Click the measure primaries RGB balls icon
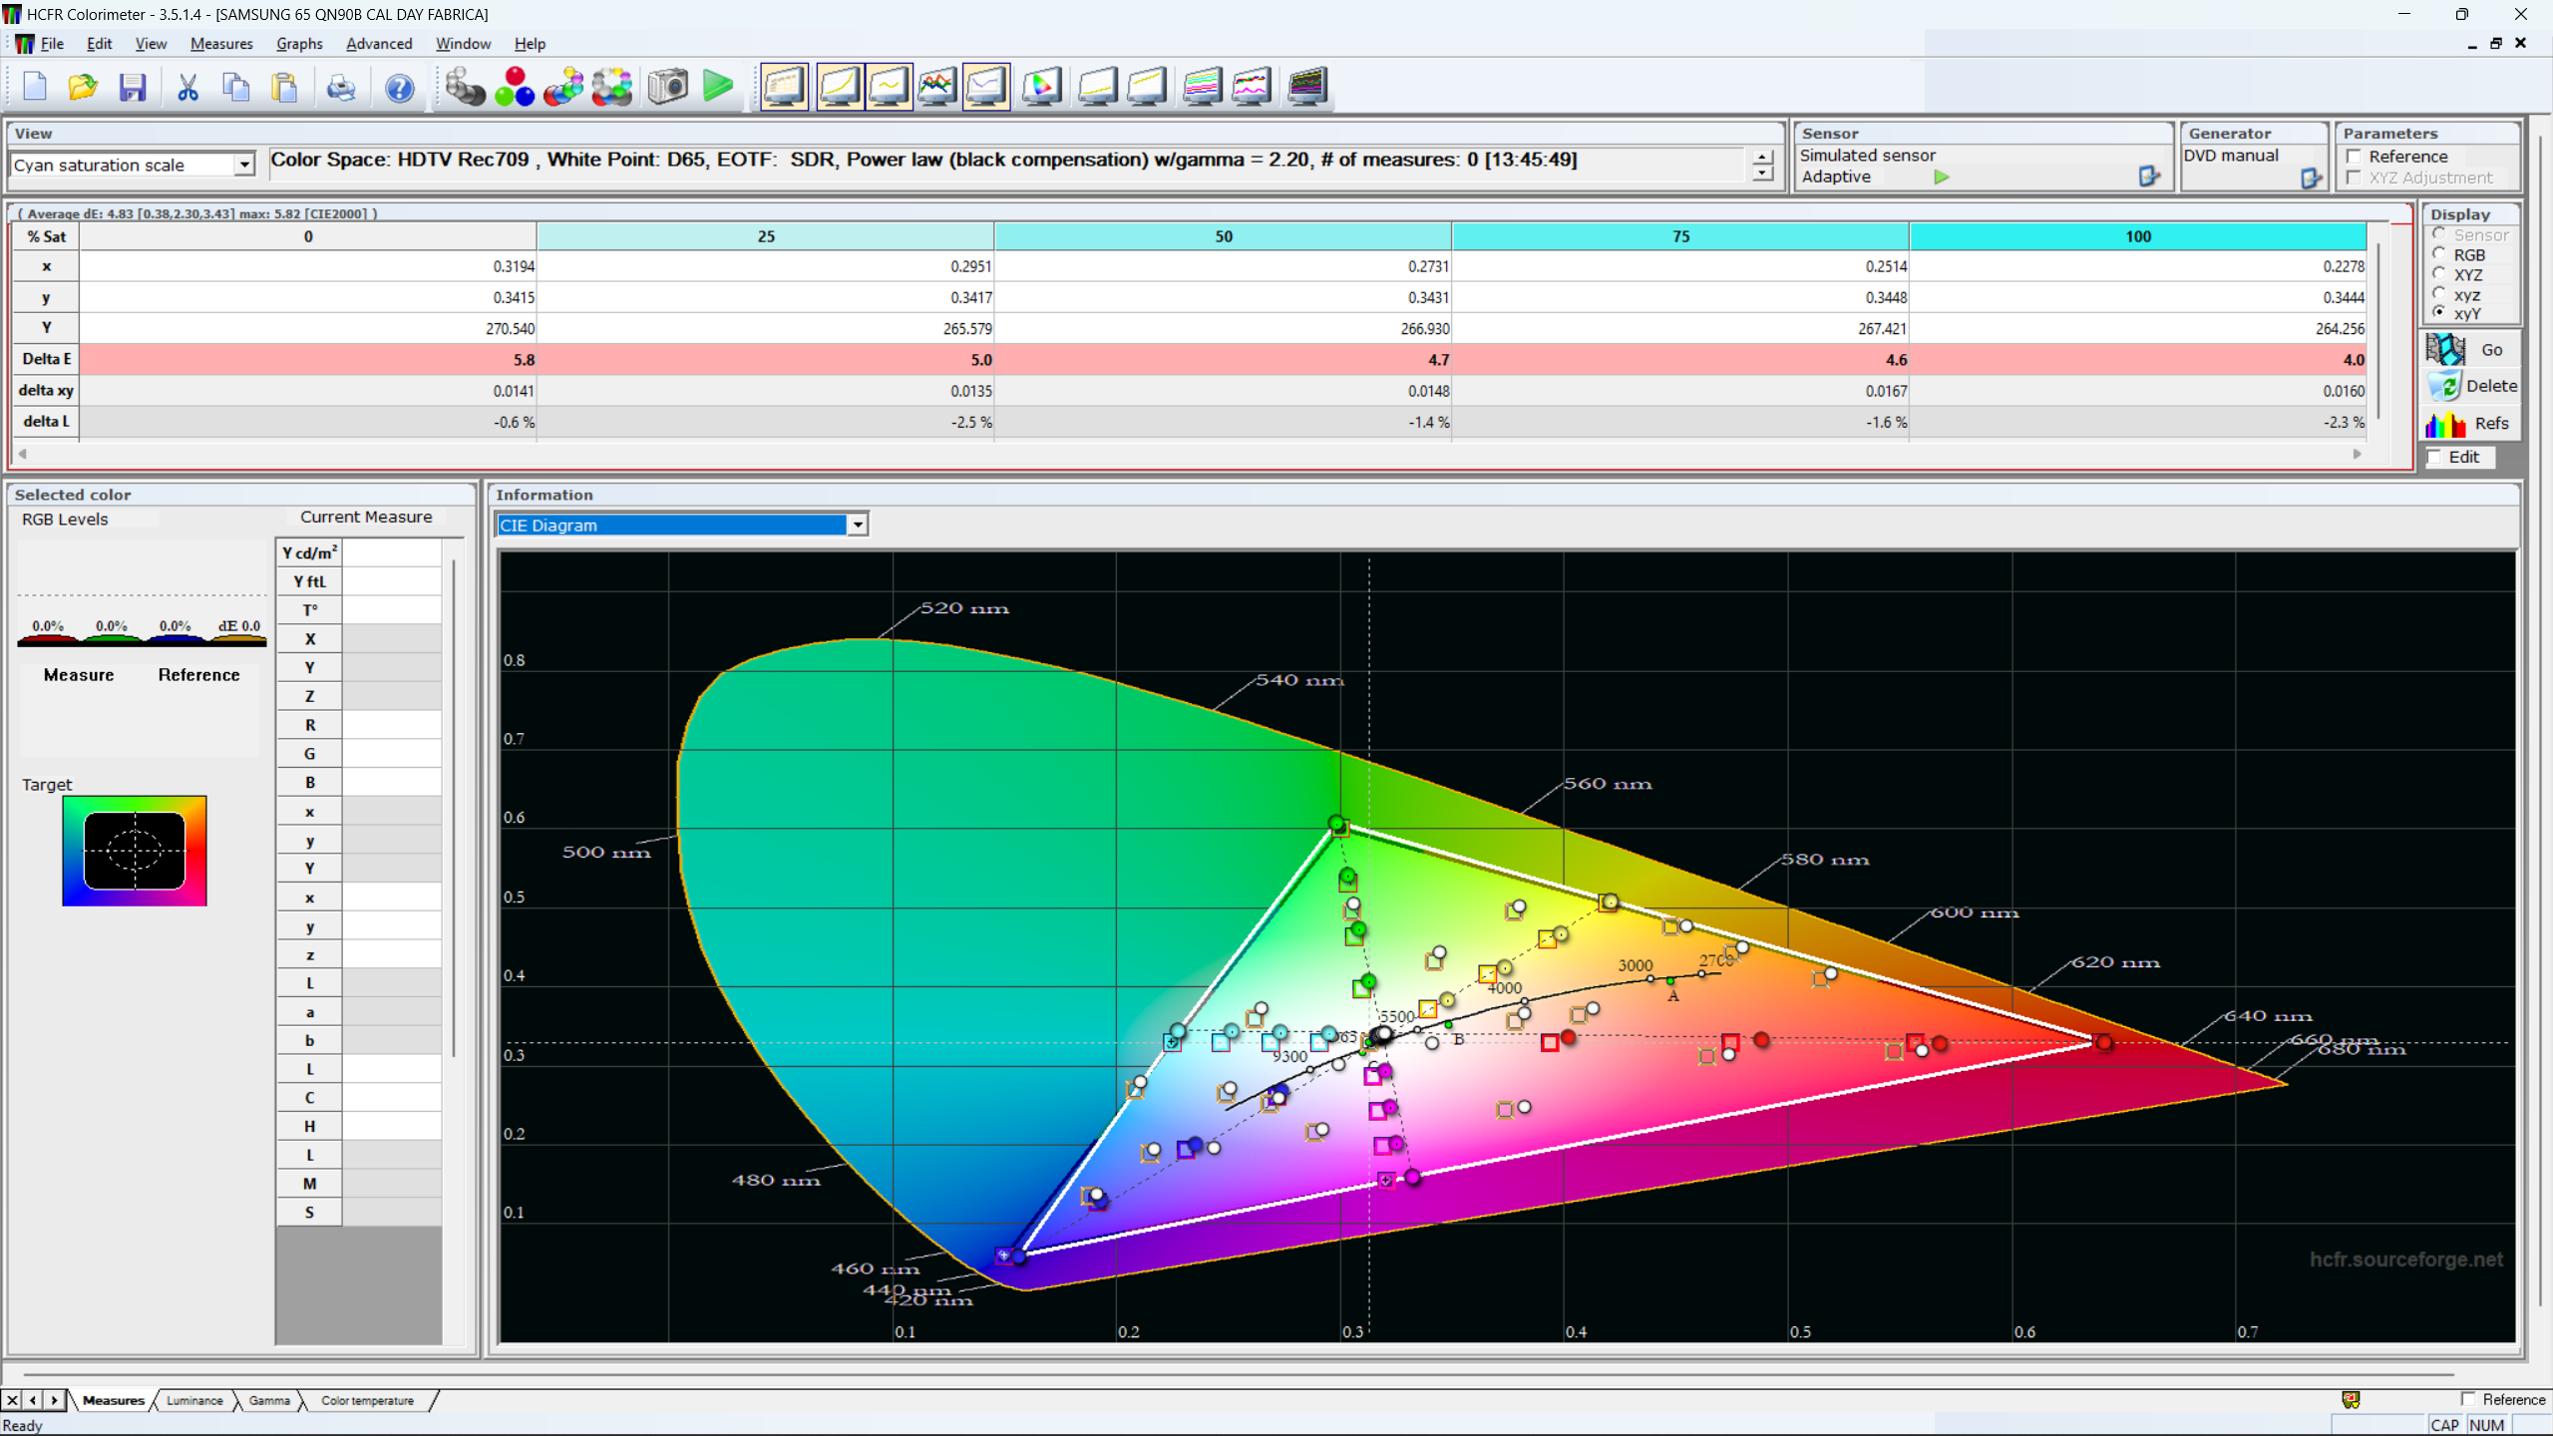Image resolution: width=2553 pixels, height=1436 pixels. (x=515, y=87)
